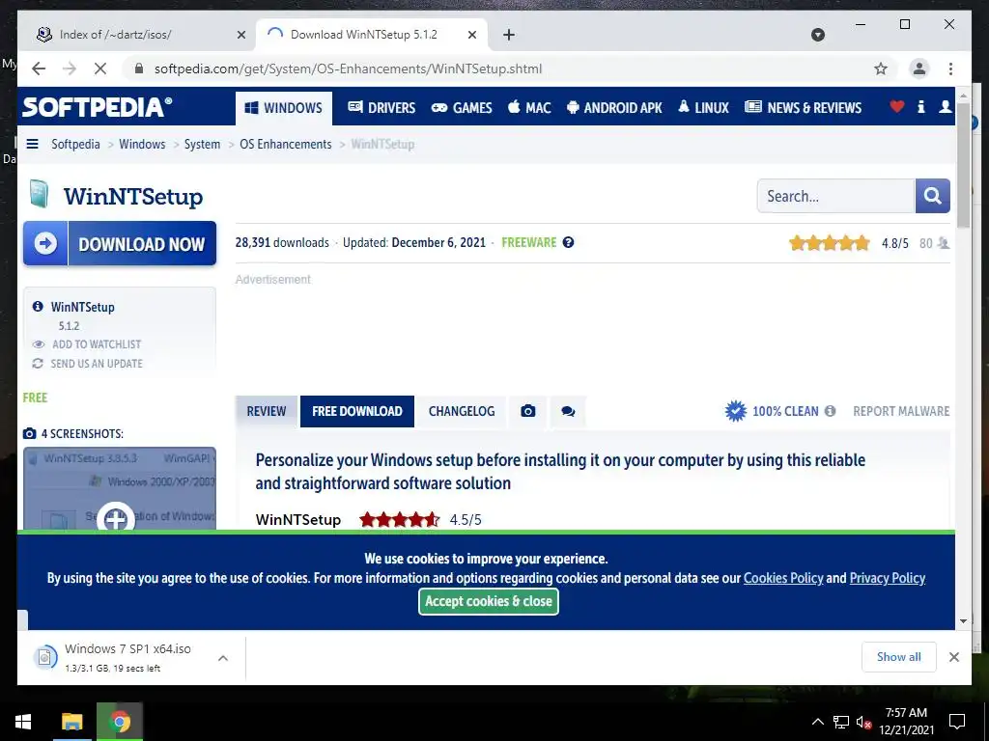This screenshot has height=741, width=989.
Task: Click the scrollbar down arrow
Action: [963, 621]
